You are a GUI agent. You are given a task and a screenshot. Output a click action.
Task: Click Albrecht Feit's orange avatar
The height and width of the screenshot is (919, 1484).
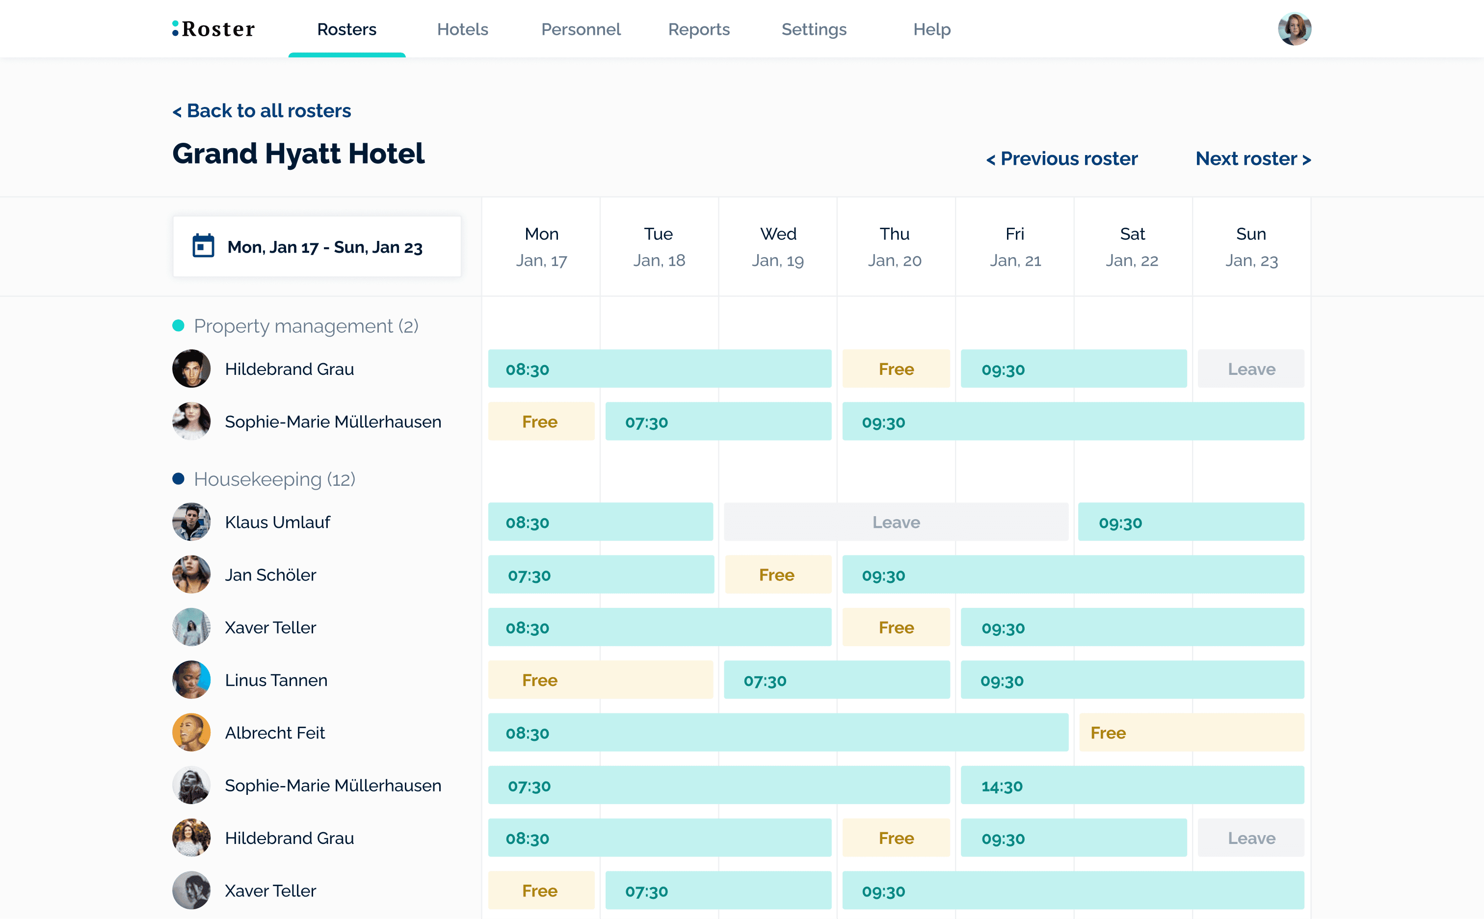coord(191,733)
